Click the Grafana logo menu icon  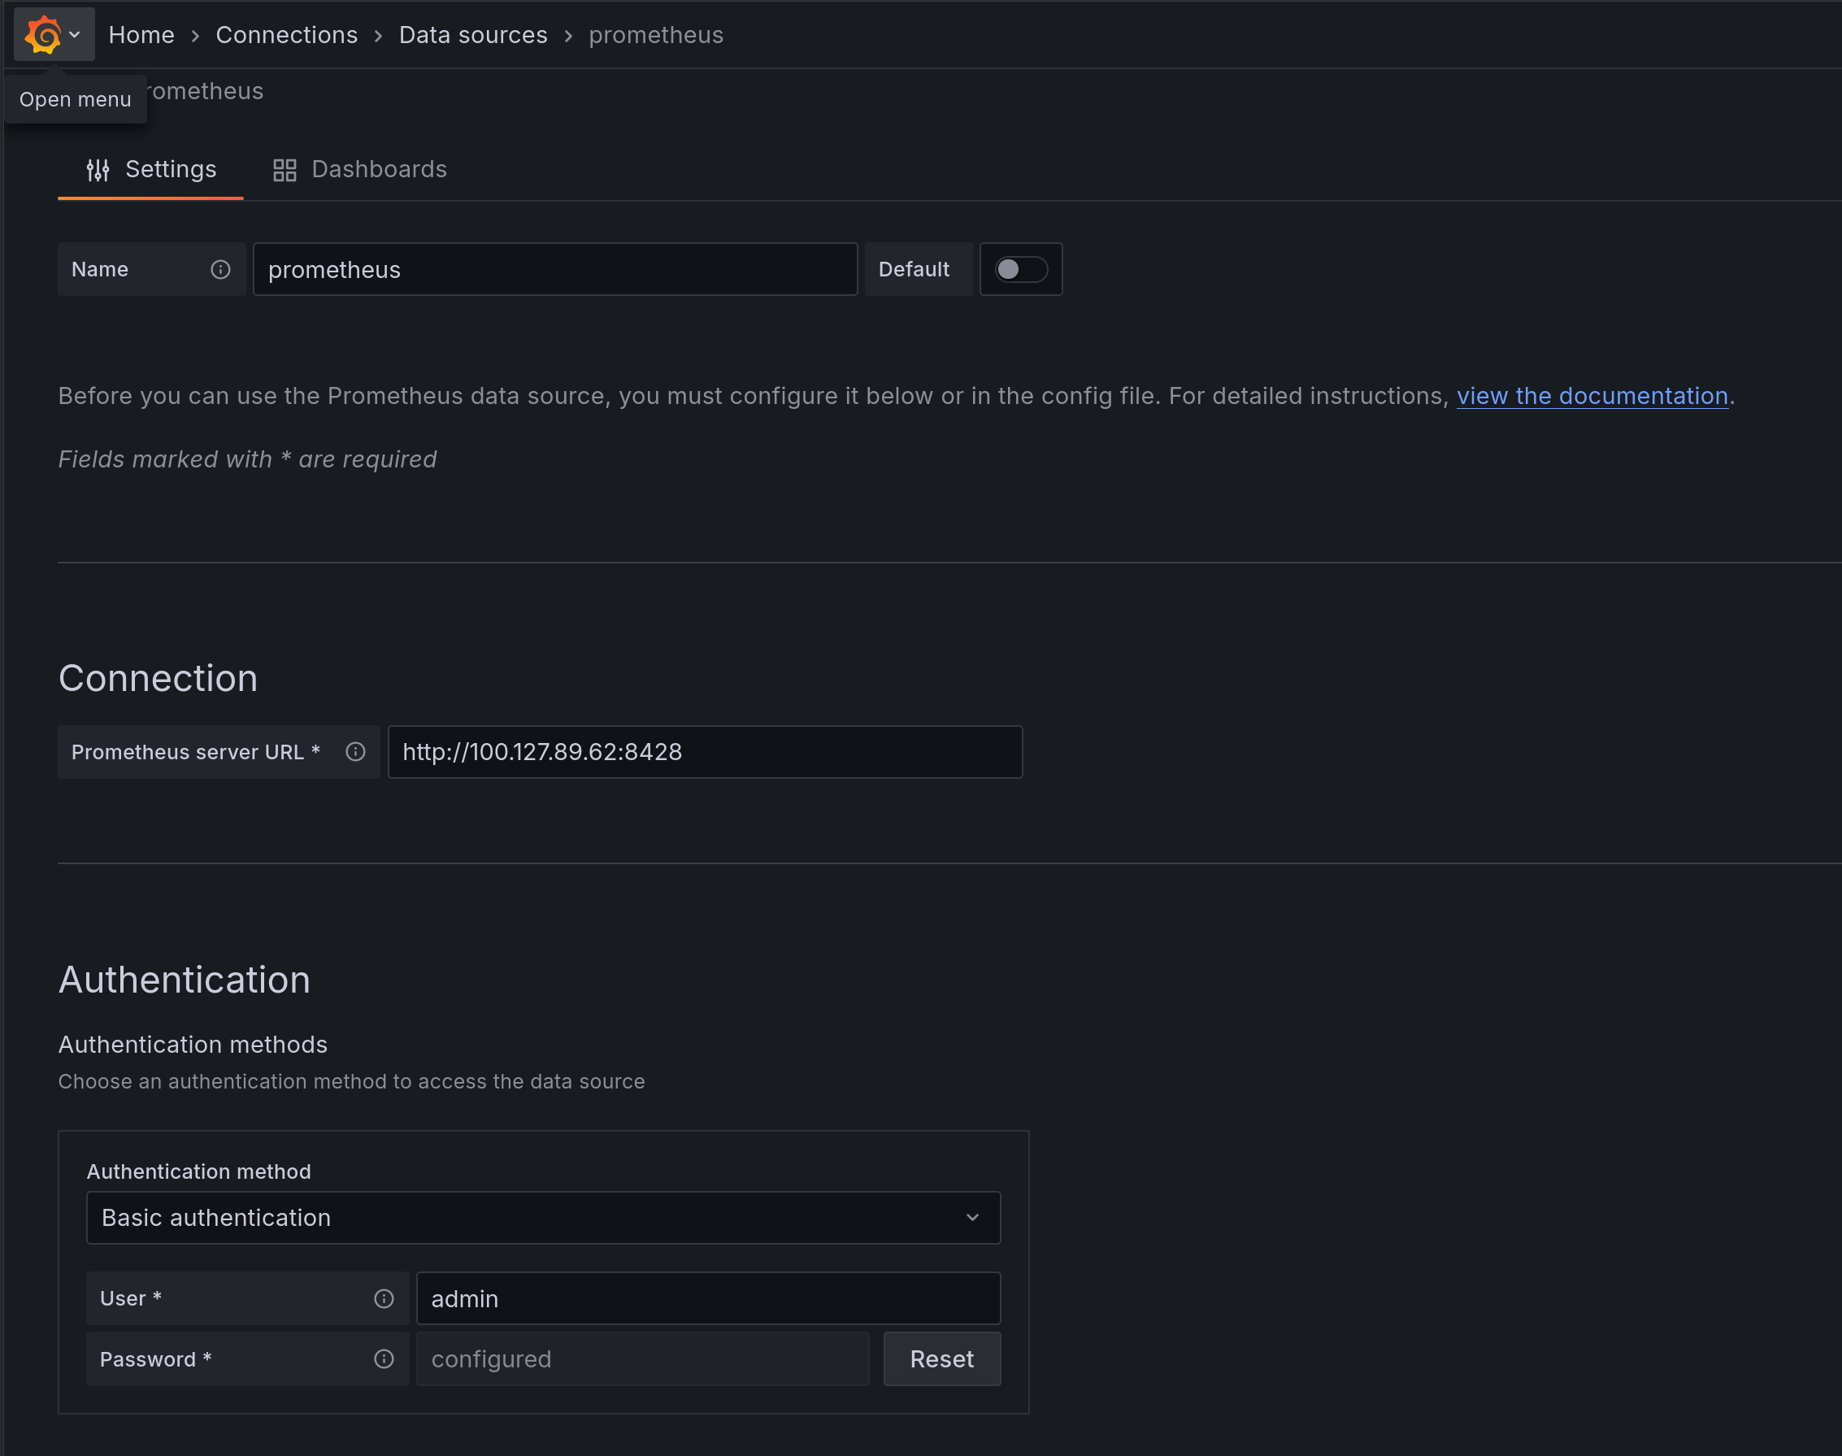coord(43,35)
